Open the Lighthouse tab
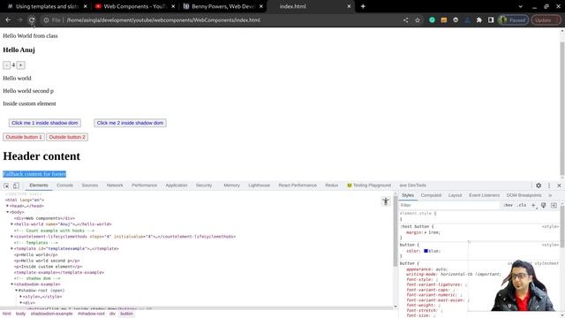The height and width of the screenshot is (318, 565). coord(259,185)
